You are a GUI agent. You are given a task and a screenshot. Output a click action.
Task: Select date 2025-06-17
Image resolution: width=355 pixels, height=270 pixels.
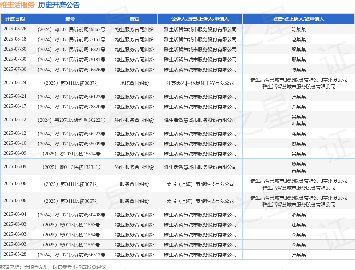[x=15, y=106]
